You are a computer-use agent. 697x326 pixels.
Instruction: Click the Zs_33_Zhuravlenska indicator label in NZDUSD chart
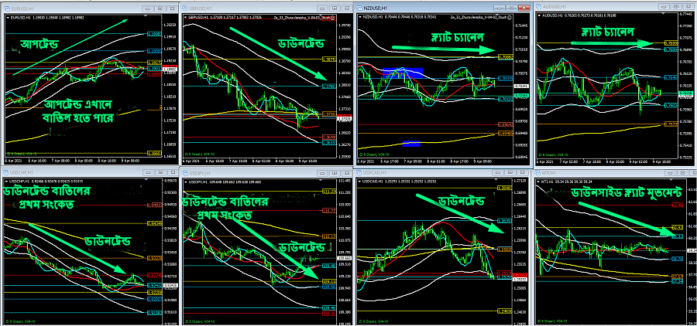(479, 17)
